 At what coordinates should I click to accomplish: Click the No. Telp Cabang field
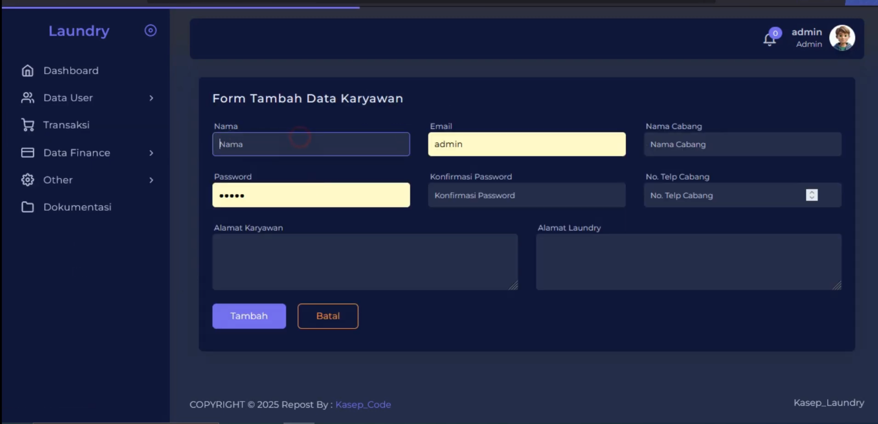(x=742, y=195)
